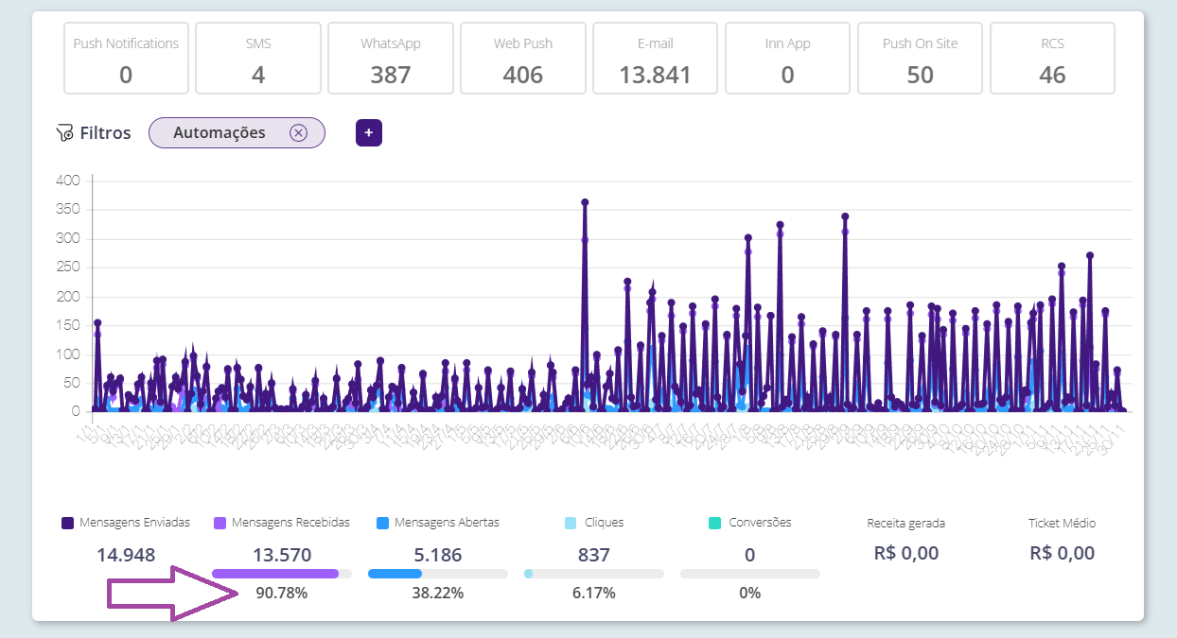Remove the Automações filter chip

pos(298,133)
